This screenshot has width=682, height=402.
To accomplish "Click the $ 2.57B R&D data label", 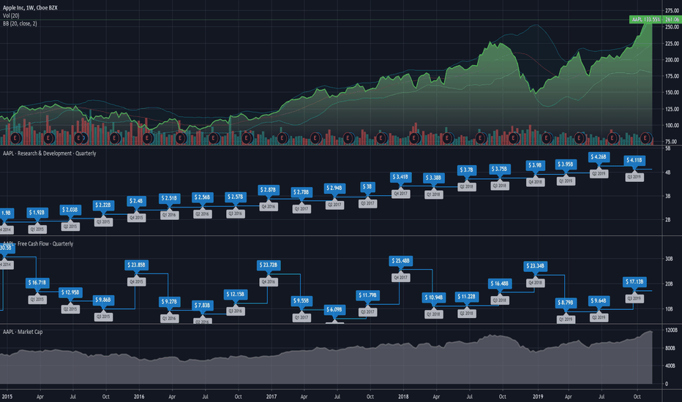I will coord(236,197).
